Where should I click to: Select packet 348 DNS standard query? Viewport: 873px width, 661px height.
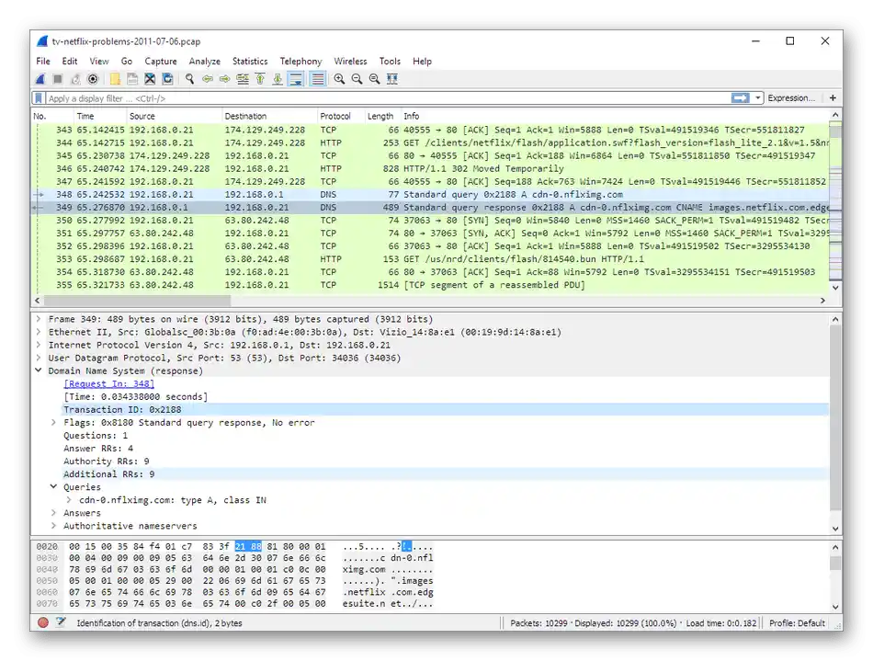pos(430,194)
